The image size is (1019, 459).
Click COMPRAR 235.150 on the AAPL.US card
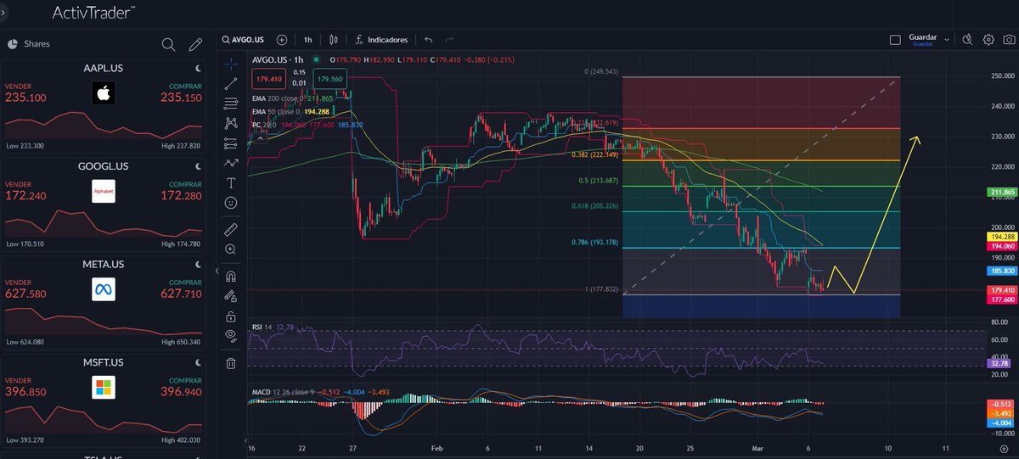181,93
